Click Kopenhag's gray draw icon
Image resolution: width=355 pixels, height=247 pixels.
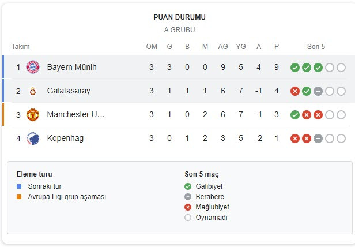click(x=318, y=139)
